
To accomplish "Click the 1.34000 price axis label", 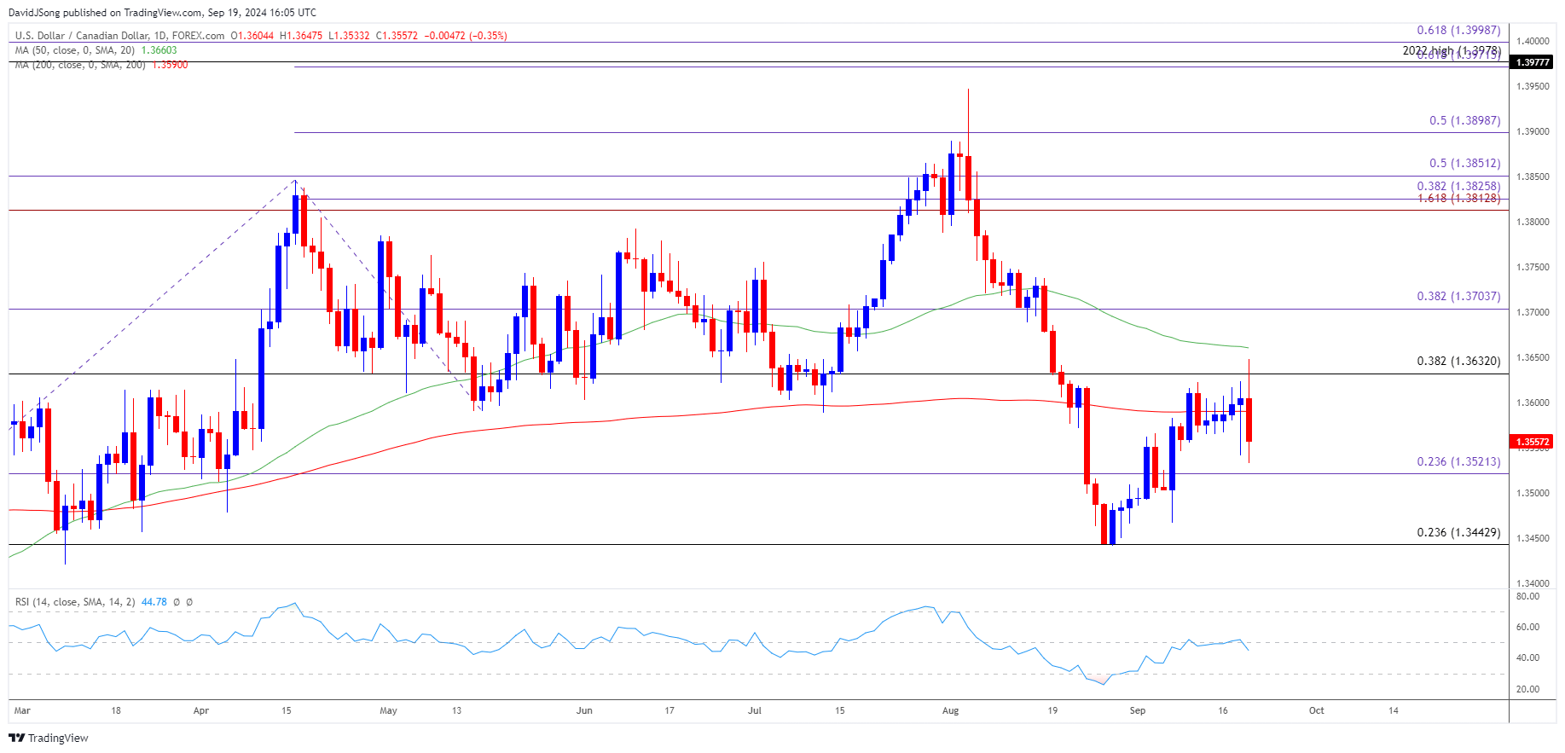I will click(1533, 583).
